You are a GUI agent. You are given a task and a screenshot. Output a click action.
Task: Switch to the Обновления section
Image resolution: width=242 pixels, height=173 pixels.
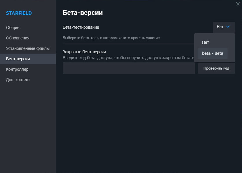pos(18,38)
